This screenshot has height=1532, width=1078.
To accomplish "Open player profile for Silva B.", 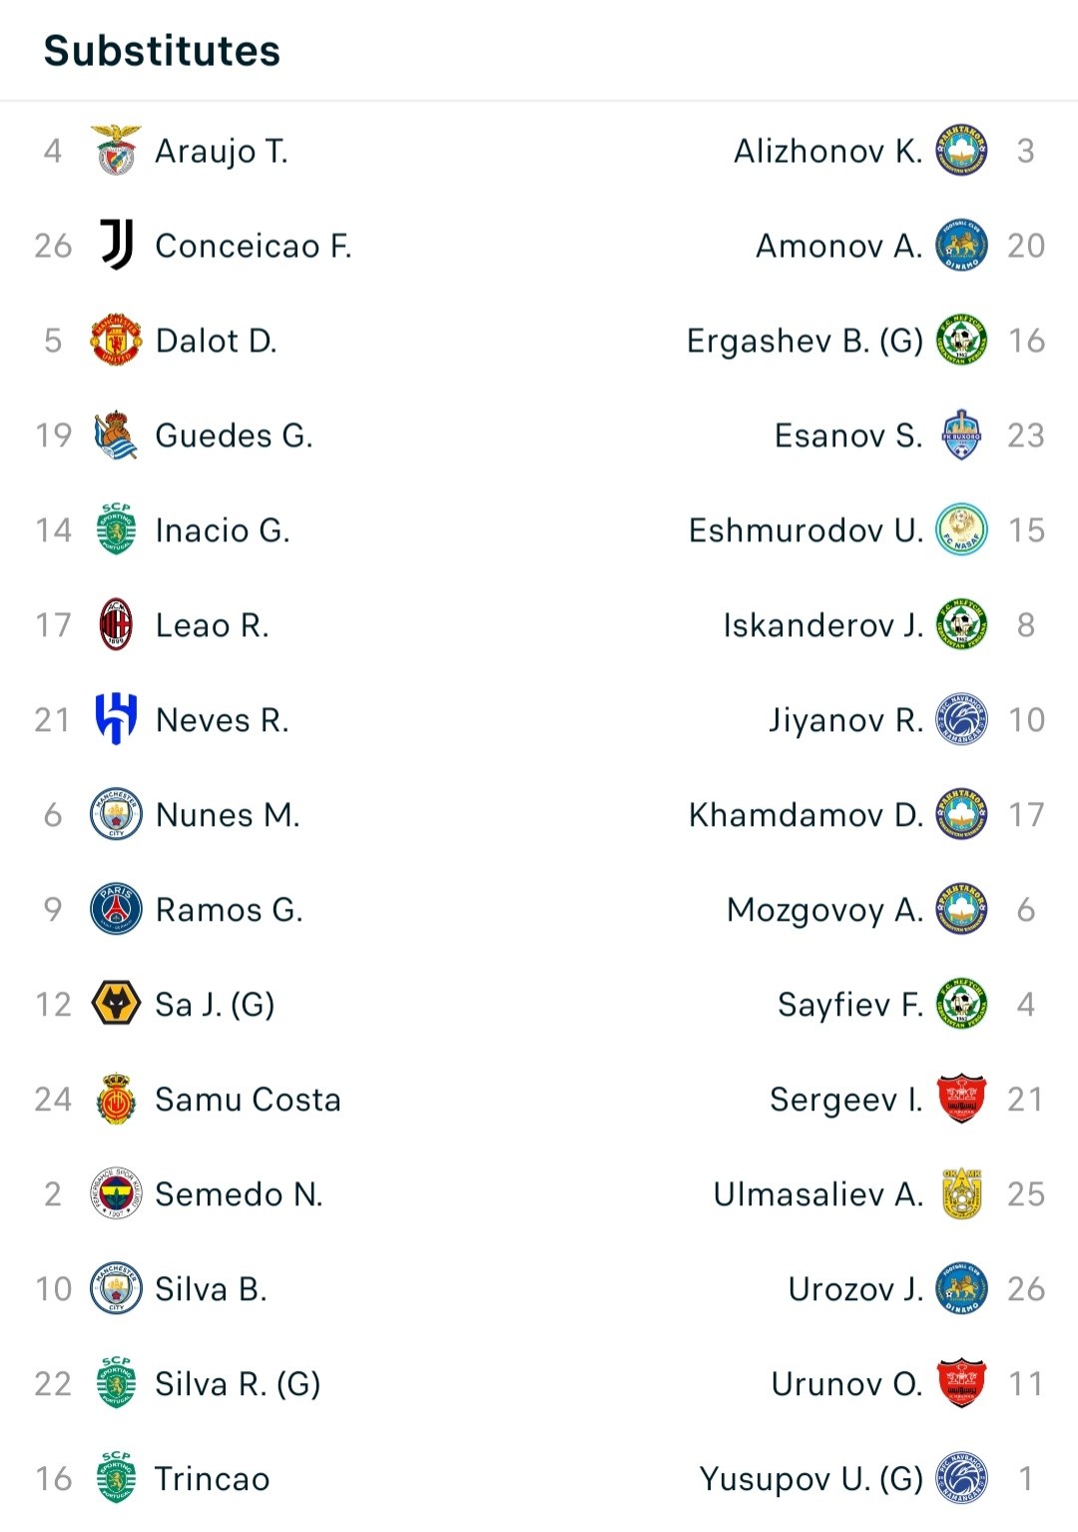I will [211, 1289].
